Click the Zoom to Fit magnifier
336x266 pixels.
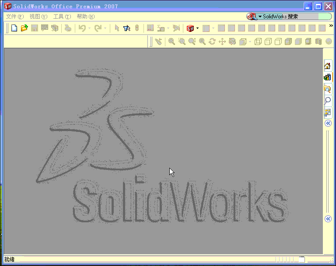171,41
